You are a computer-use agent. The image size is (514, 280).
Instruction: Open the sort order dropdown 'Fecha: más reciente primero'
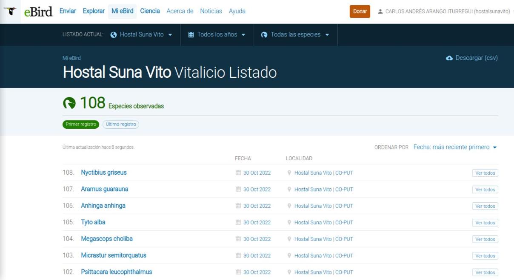click(x=455, y=147)
